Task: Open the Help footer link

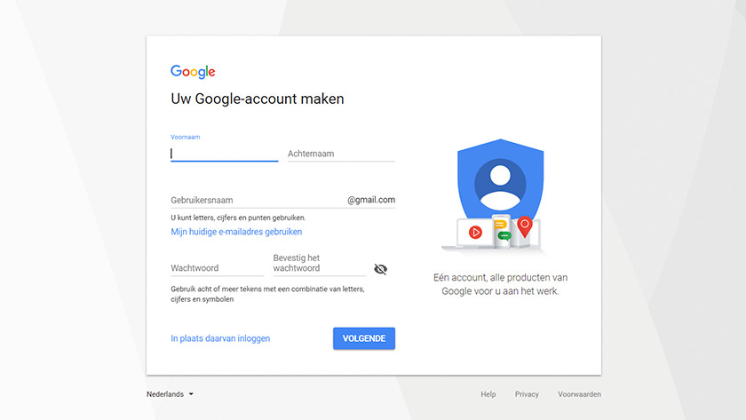Action: click(488, 394)
